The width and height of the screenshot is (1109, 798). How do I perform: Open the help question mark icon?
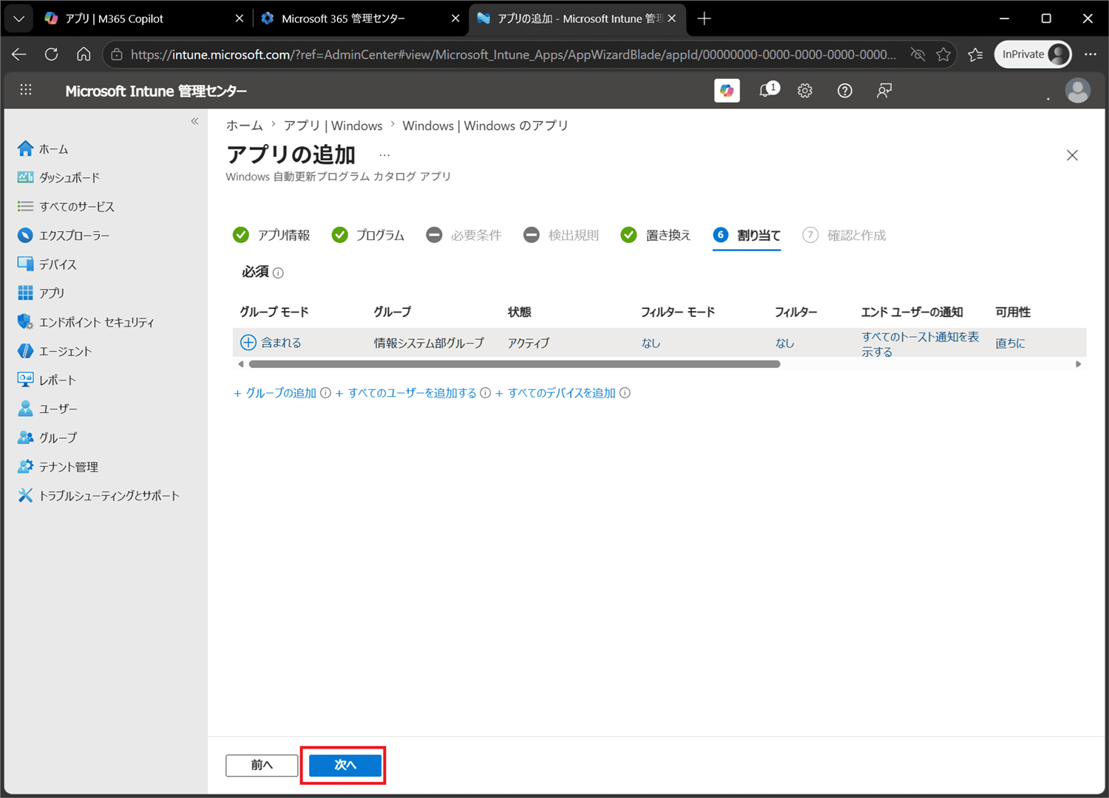point(844,91)
